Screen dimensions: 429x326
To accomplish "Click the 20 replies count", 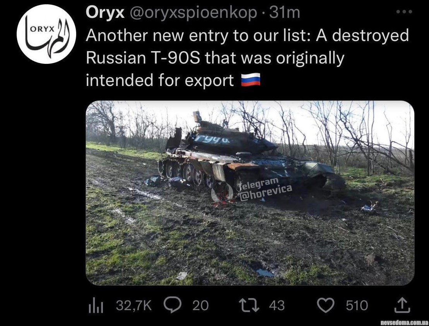I will point(200,305).
